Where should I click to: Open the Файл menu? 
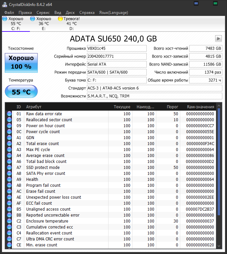[x=9, y=13]
